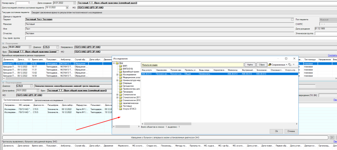Click the filter settings icon right of Сохраненные
The height and width of the screenshot is (150, 337).
point(290,65)
